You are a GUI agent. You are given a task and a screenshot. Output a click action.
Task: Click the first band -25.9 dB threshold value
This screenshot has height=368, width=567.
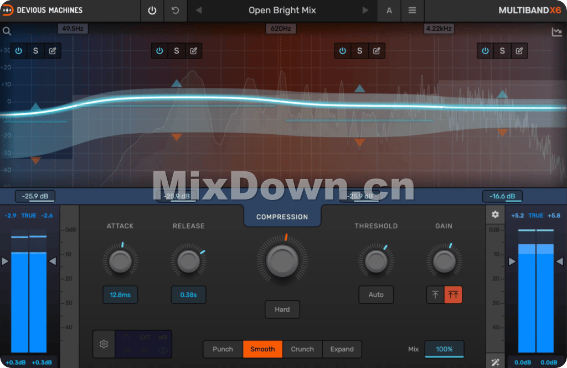pos(35,196)
